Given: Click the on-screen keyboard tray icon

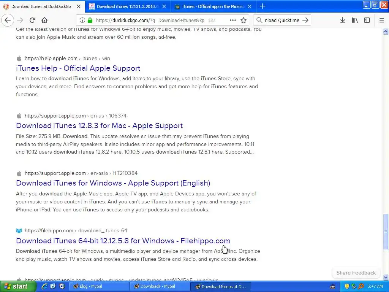Looking at the screenshot, I should point(333,287).
